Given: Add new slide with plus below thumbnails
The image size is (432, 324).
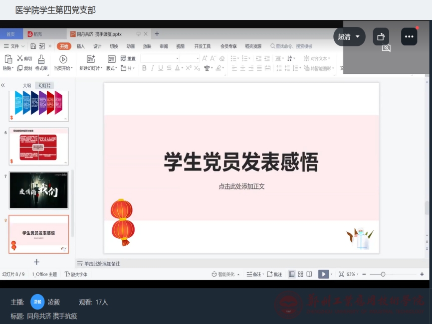Looking at the screenshot, I should click(x=36, y=262).
